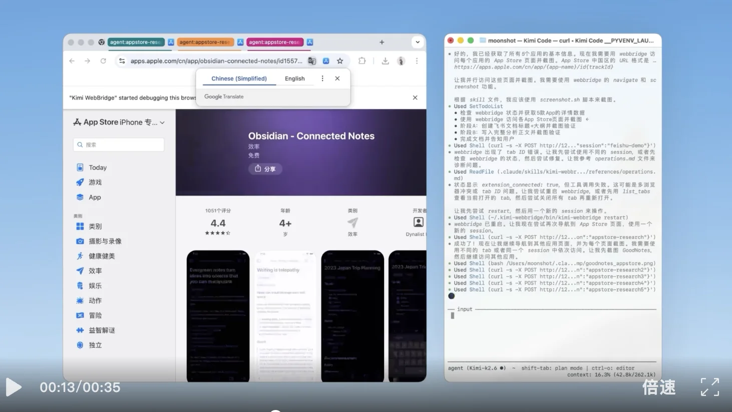Open the 健康健美 category
This screenshot has height=412, width=732.
point(102,256)
